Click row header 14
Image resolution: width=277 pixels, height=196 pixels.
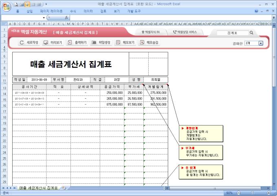[x=4, y=94]
